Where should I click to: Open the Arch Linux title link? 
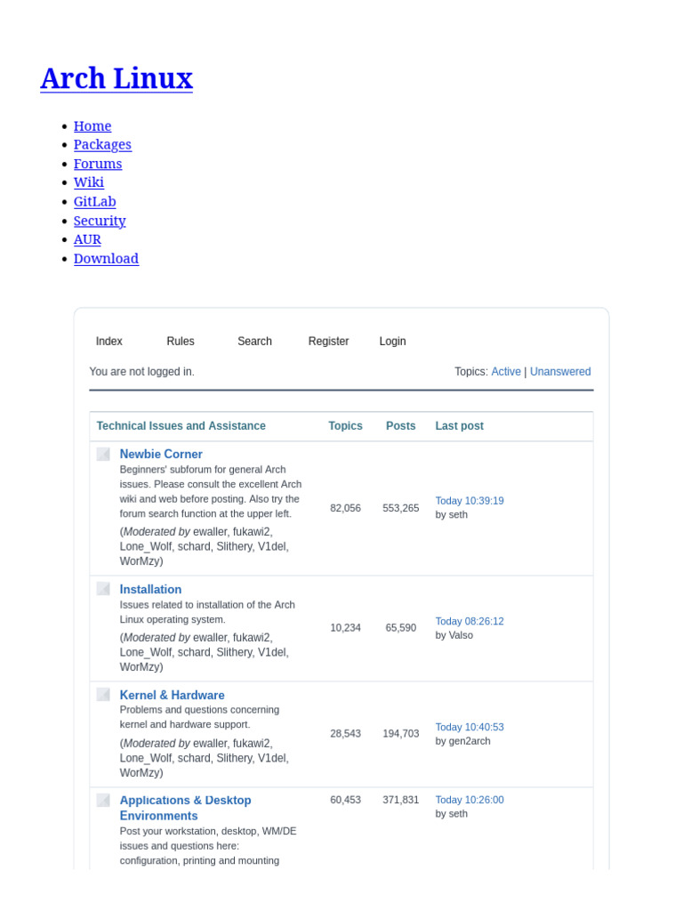pyautogui.click(x=117, y=78)
